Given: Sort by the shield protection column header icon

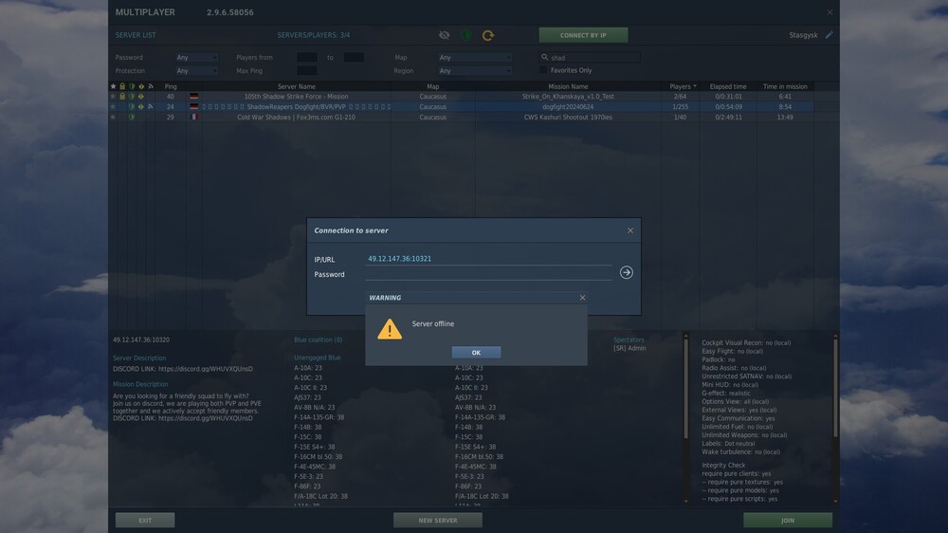Looking at the screenshot, I should point(132,86).
